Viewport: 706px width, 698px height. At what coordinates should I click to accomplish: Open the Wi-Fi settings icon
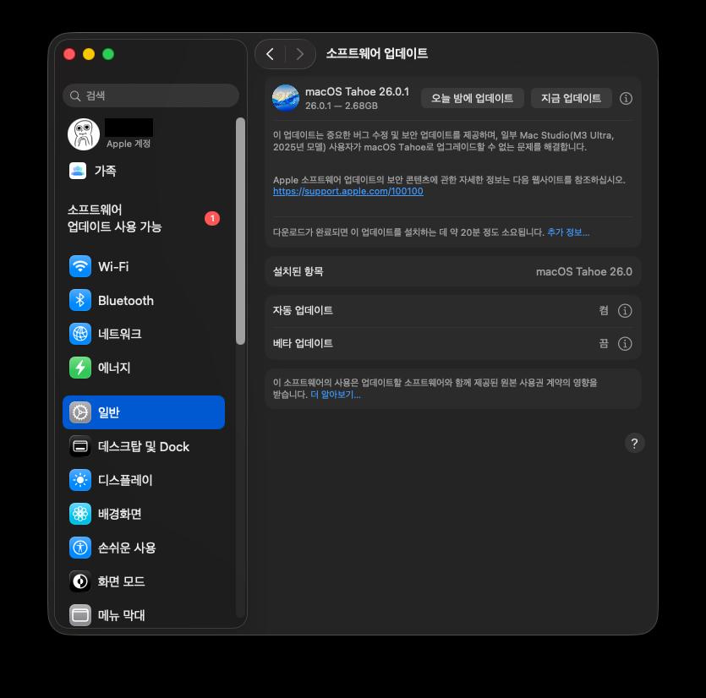(80, 267)
